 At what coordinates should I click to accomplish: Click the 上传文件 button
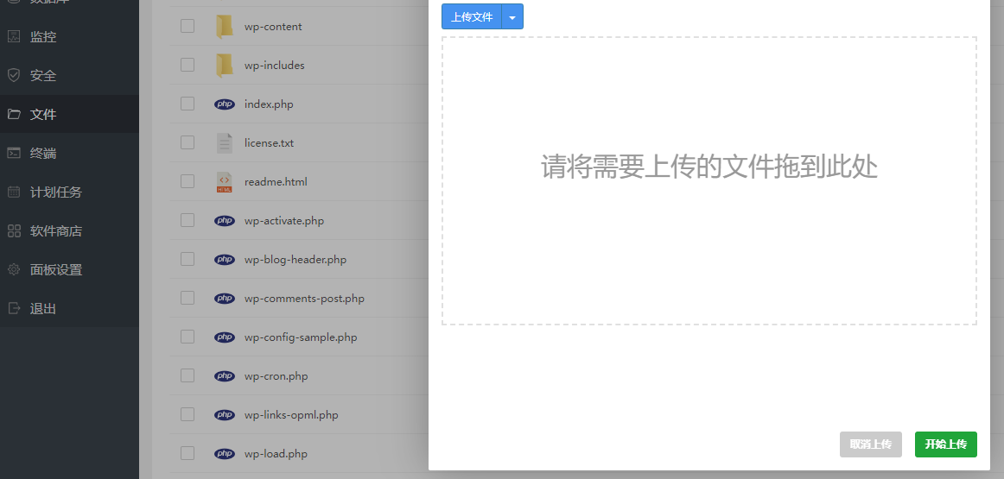[x=472, y=17]
